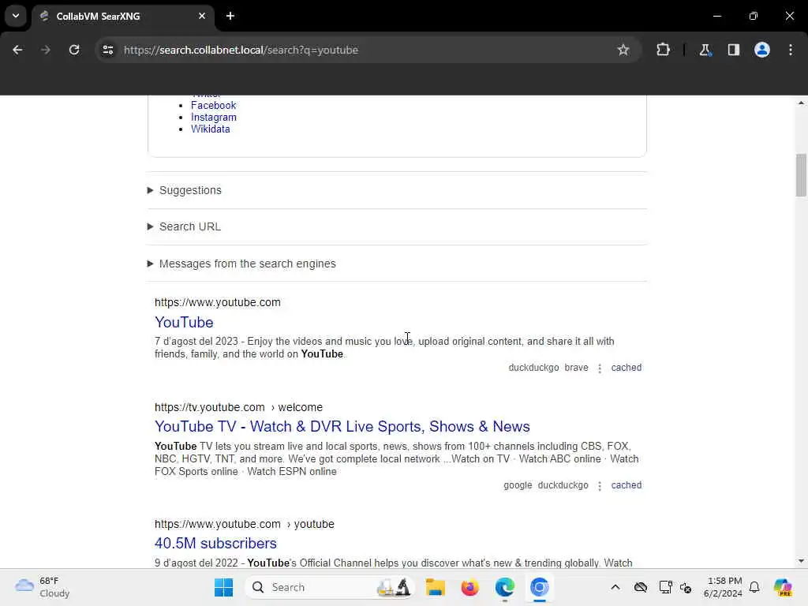This screenshot has height=606, width=808.
Task: Launch Microsoft Edge from taskbar
Action: pos(504,587)
